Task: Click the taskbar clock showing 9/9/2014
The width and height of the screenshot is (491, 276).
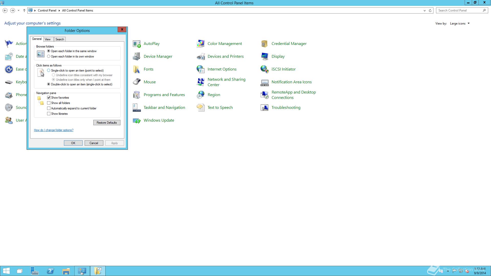Action: point(480,271)
